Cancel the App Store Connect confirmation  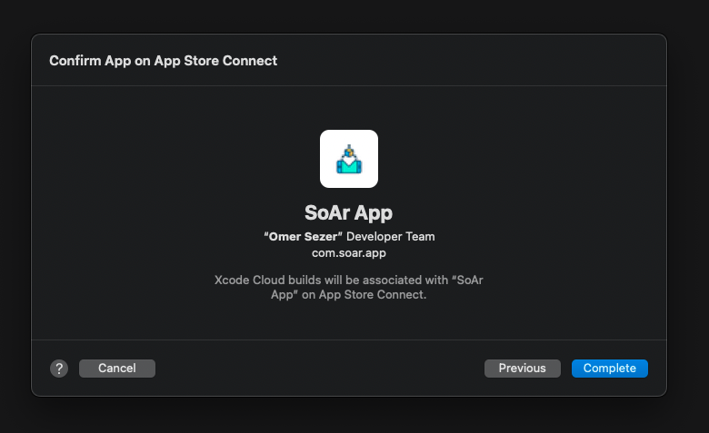(117, 369)
